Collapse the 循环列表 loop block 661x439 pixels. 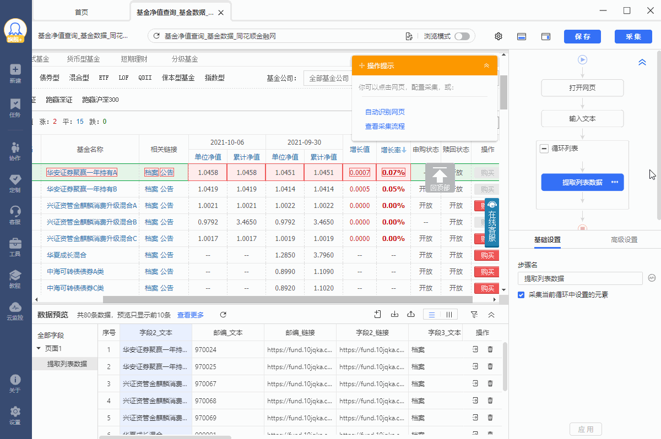click(544, 149)
